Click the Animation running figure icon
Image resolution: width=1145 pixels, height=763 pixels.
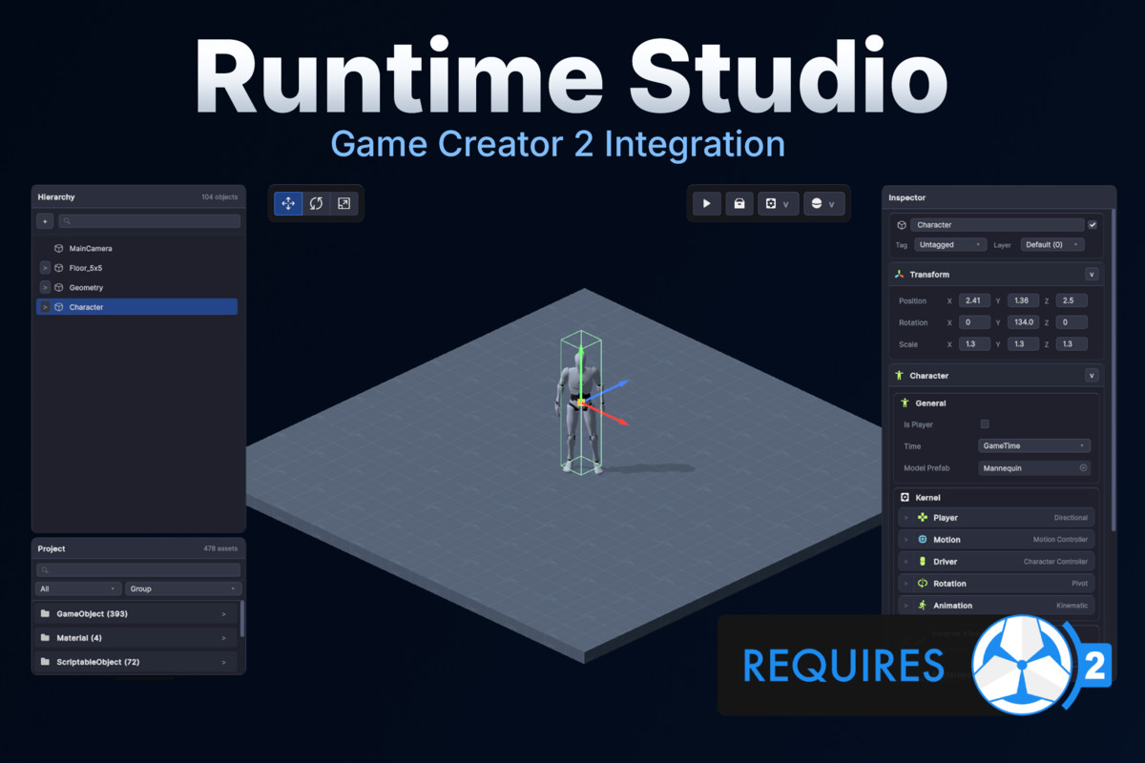pyautogui.click(x=923, y=606)
